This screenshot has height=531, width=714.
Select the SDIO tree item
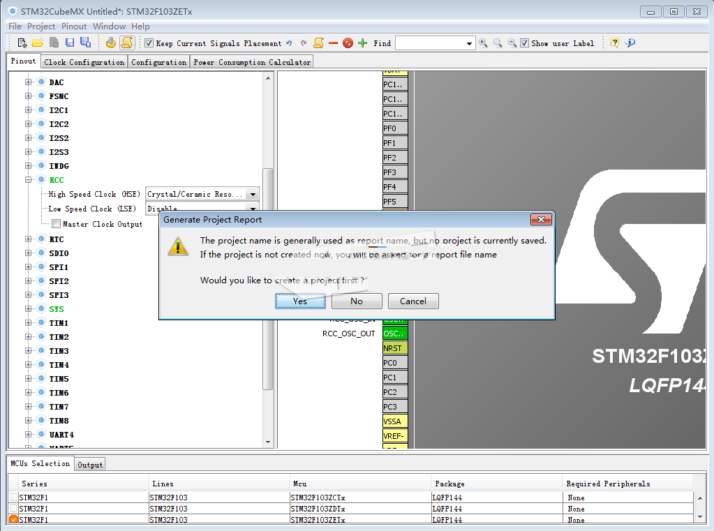(x=59, y=253)
